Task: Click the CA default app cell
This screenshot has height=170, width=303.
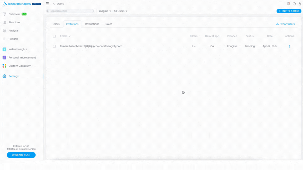Action: [212, 46]
